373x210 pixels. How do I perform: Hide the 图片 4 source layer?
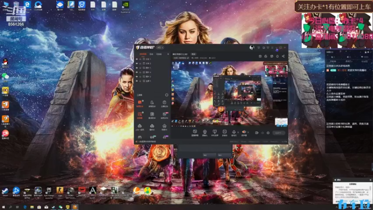tap(137, 72)
